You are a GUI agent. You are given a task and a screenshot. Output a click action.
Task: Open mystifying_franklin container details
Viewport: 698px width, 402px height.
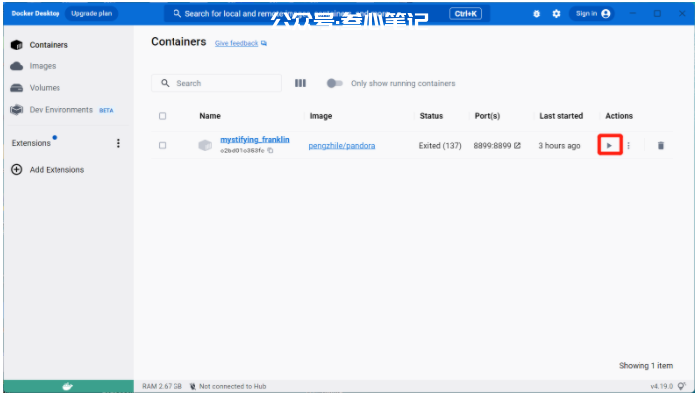click(x=255, y=140)
